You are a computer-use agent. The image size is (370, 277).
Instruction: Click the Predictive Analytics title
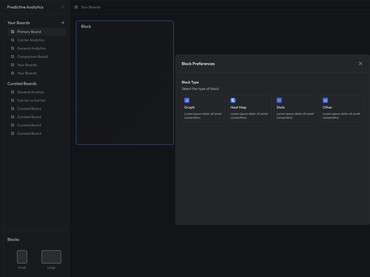(x=25, y=7)
